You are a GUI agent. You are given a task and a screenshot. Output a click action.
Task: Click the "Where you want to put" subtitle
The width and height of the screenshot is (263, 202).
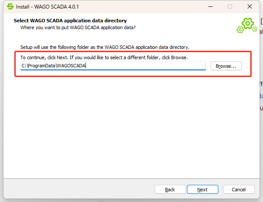pyautogui.click(x=78, y=27)
